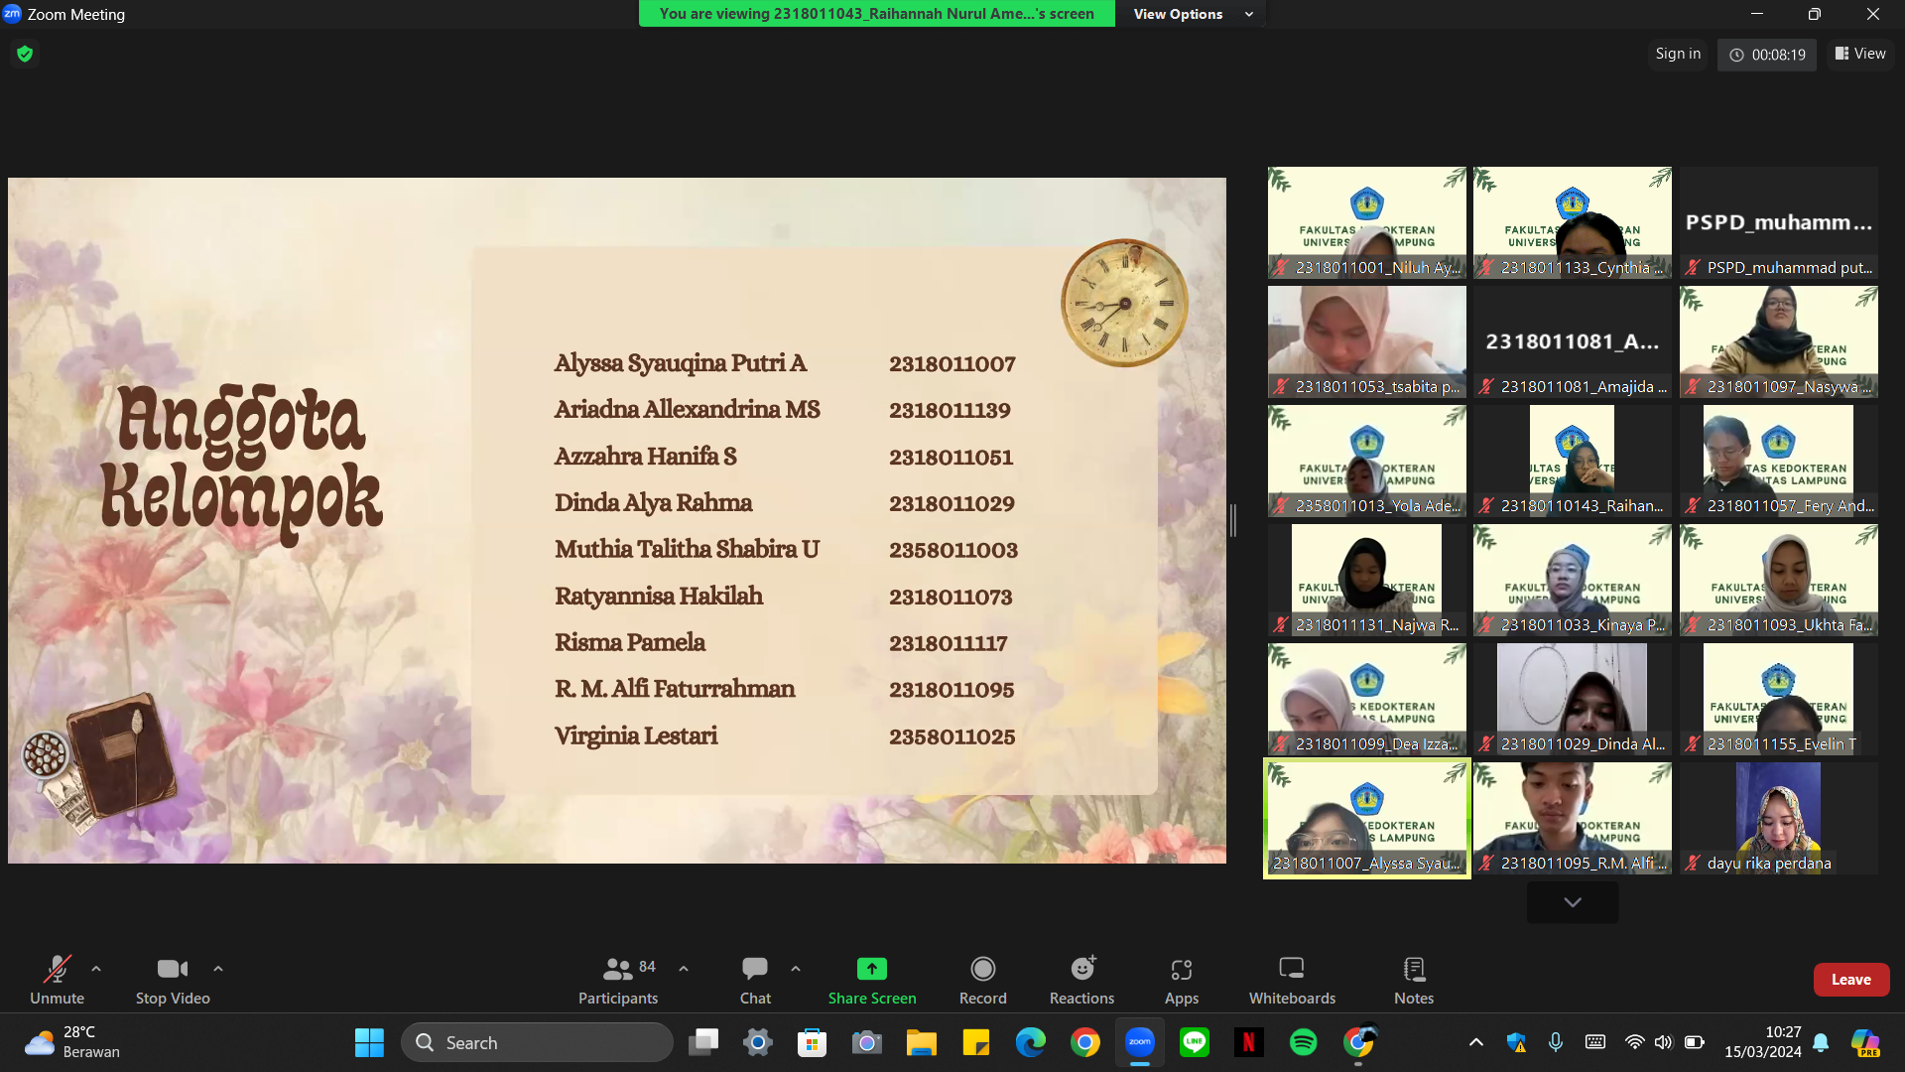Select the PSPD_muhammad put... participant tile
Viewport: 1905px width, 1072px height.
[1779, 222]
